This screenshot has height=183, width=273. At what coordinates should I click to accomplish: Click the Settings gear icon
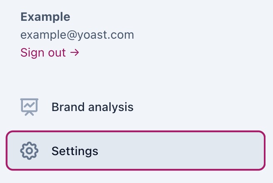coord(29,151)
